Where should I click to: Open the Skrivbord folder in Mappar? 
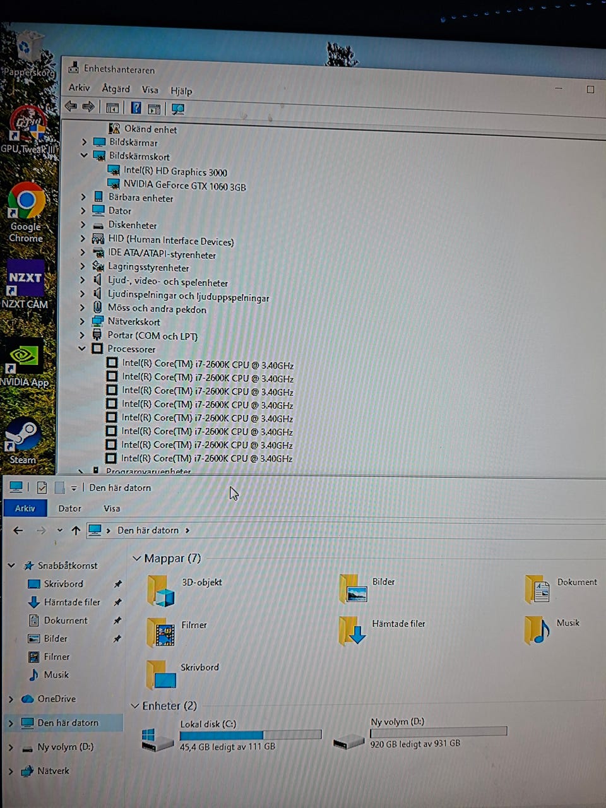pos(182,674)
